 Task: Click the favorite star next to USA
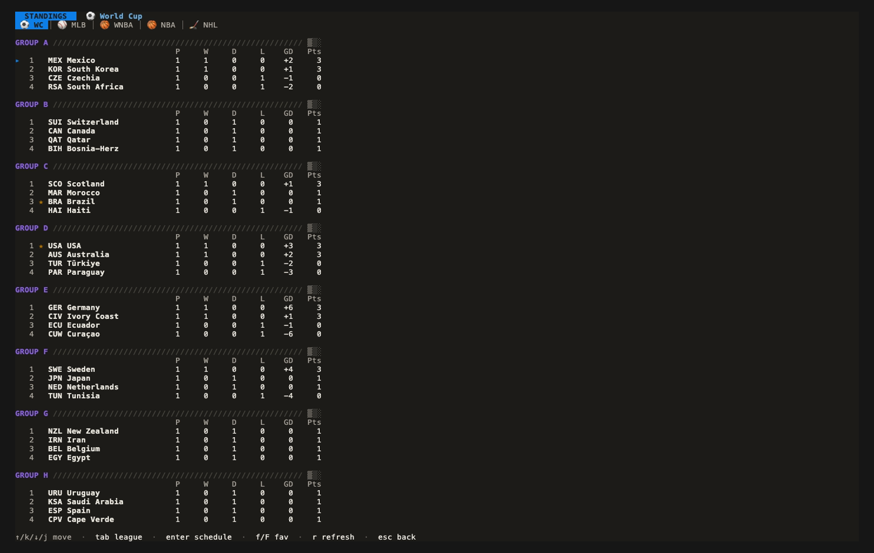(41, 246)
